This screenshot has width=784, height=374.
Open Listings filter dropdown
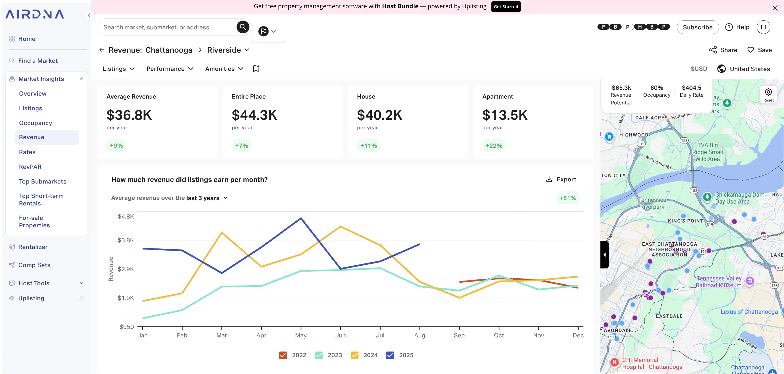(x=118, y=69)
